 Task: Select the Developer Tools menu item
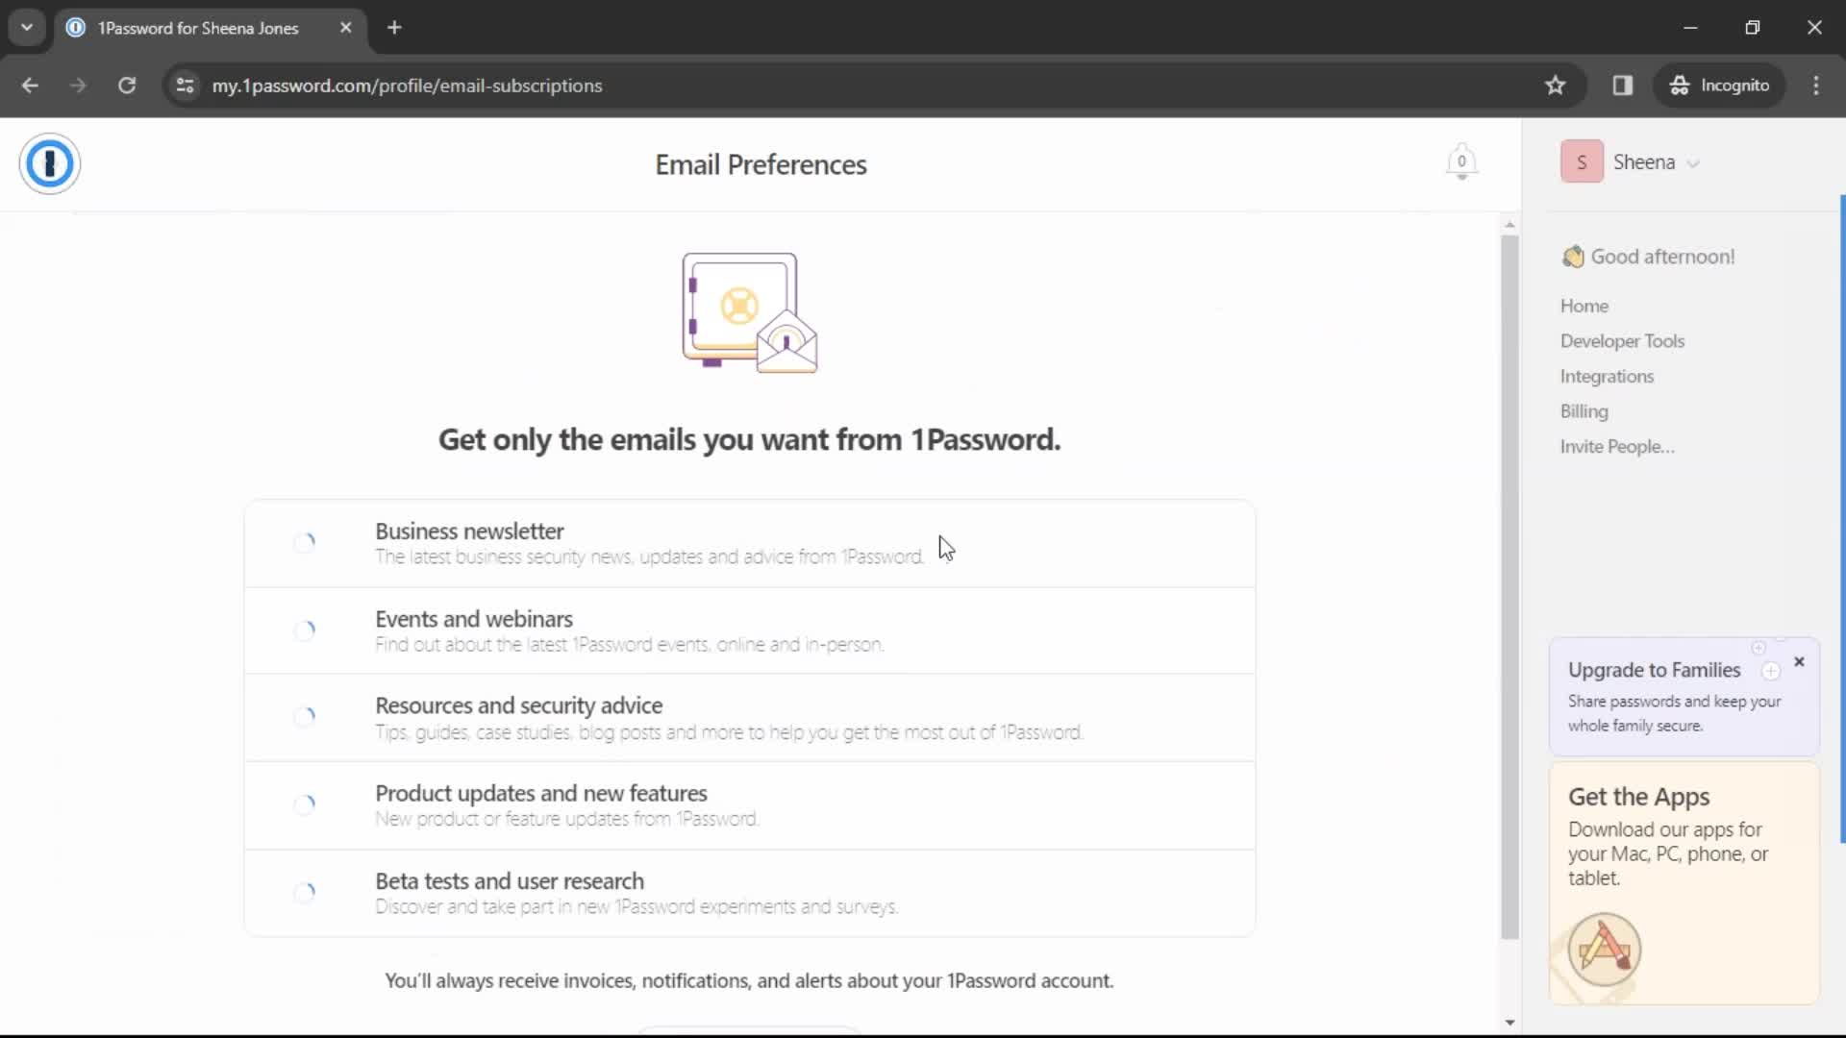pos(1623,339)
